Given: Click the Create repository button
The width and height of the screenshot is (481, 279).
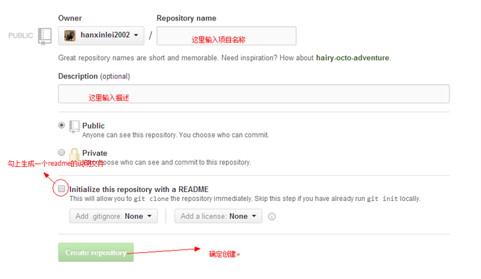Looking at the screenshot, I should click(96, 252).
